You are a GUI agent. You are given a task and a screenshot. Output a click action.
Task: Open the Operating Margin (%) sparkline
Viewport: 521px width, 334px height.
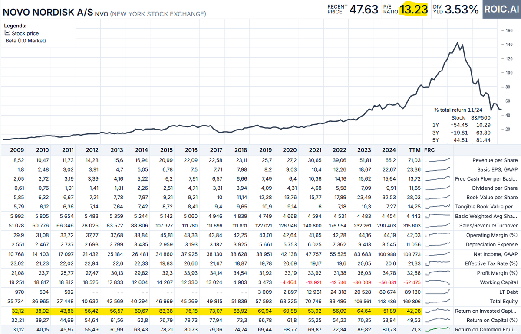tap(438, 235)
